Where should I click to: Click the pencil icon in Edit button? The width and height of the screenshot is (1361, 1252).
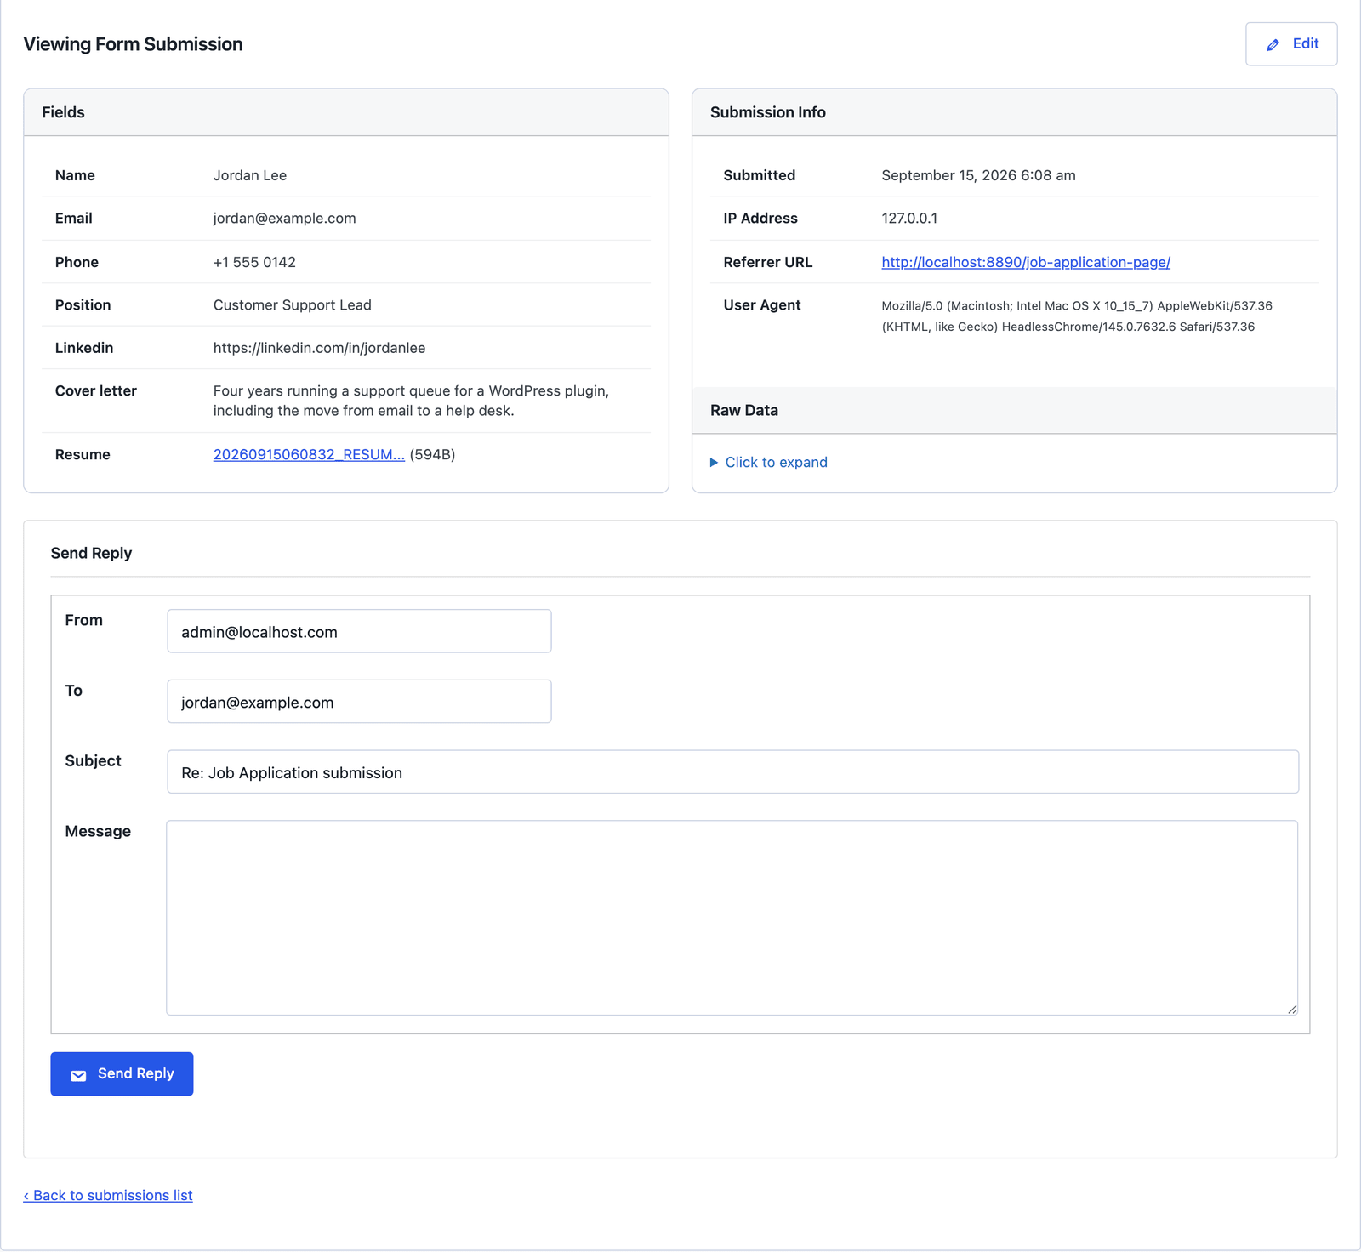click(x=1273, y=44)
